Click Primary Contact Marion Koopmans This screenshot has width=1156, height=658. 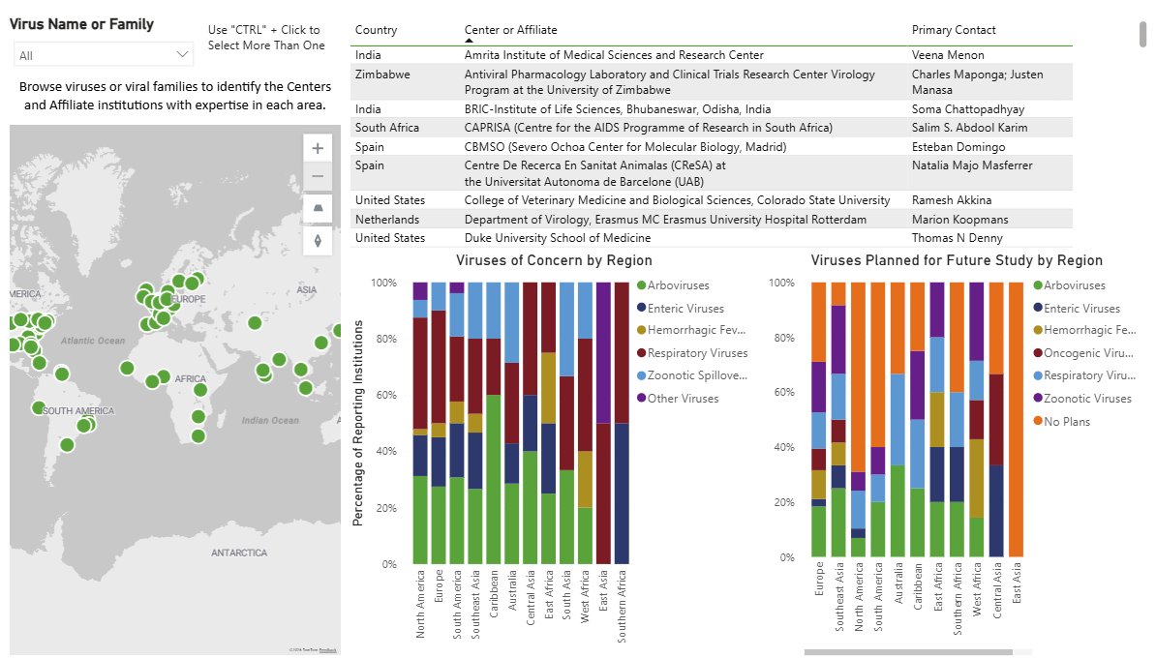tap(959, 220)
